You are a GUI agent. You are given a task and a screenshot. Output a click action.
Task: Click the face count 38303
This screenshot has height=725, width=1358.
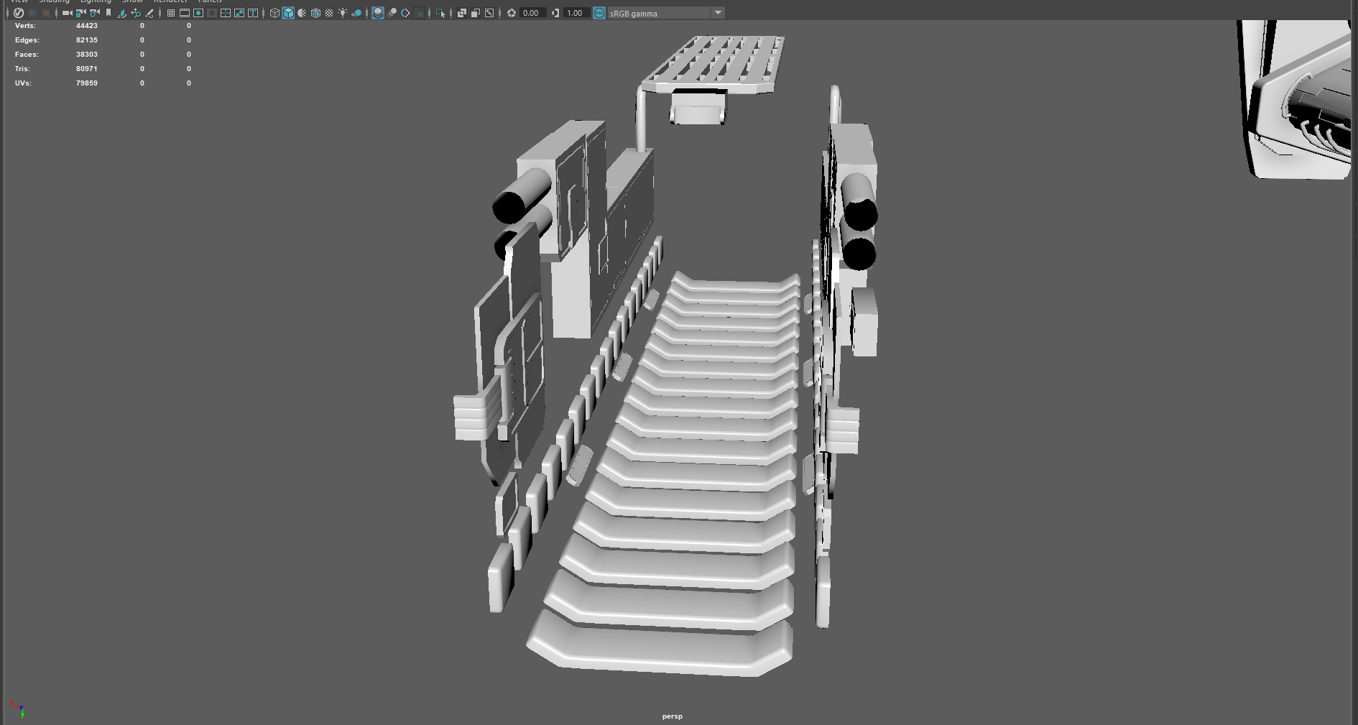coord(87,55)
